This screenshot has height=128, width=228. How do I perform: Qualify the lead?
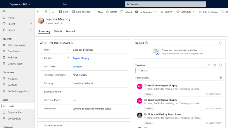click(167, 12)
